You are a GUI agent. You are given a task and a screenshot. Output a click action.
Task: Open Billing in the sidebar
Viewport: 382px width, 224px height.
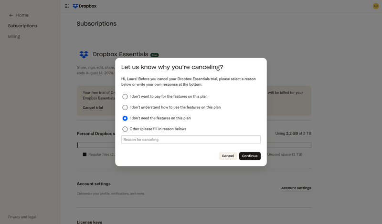[14, 36]
